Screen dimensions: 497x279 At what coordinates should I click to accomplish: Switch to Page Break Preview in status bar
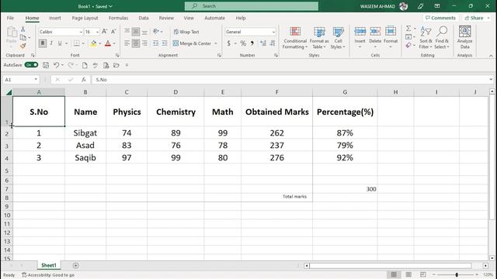422,274
